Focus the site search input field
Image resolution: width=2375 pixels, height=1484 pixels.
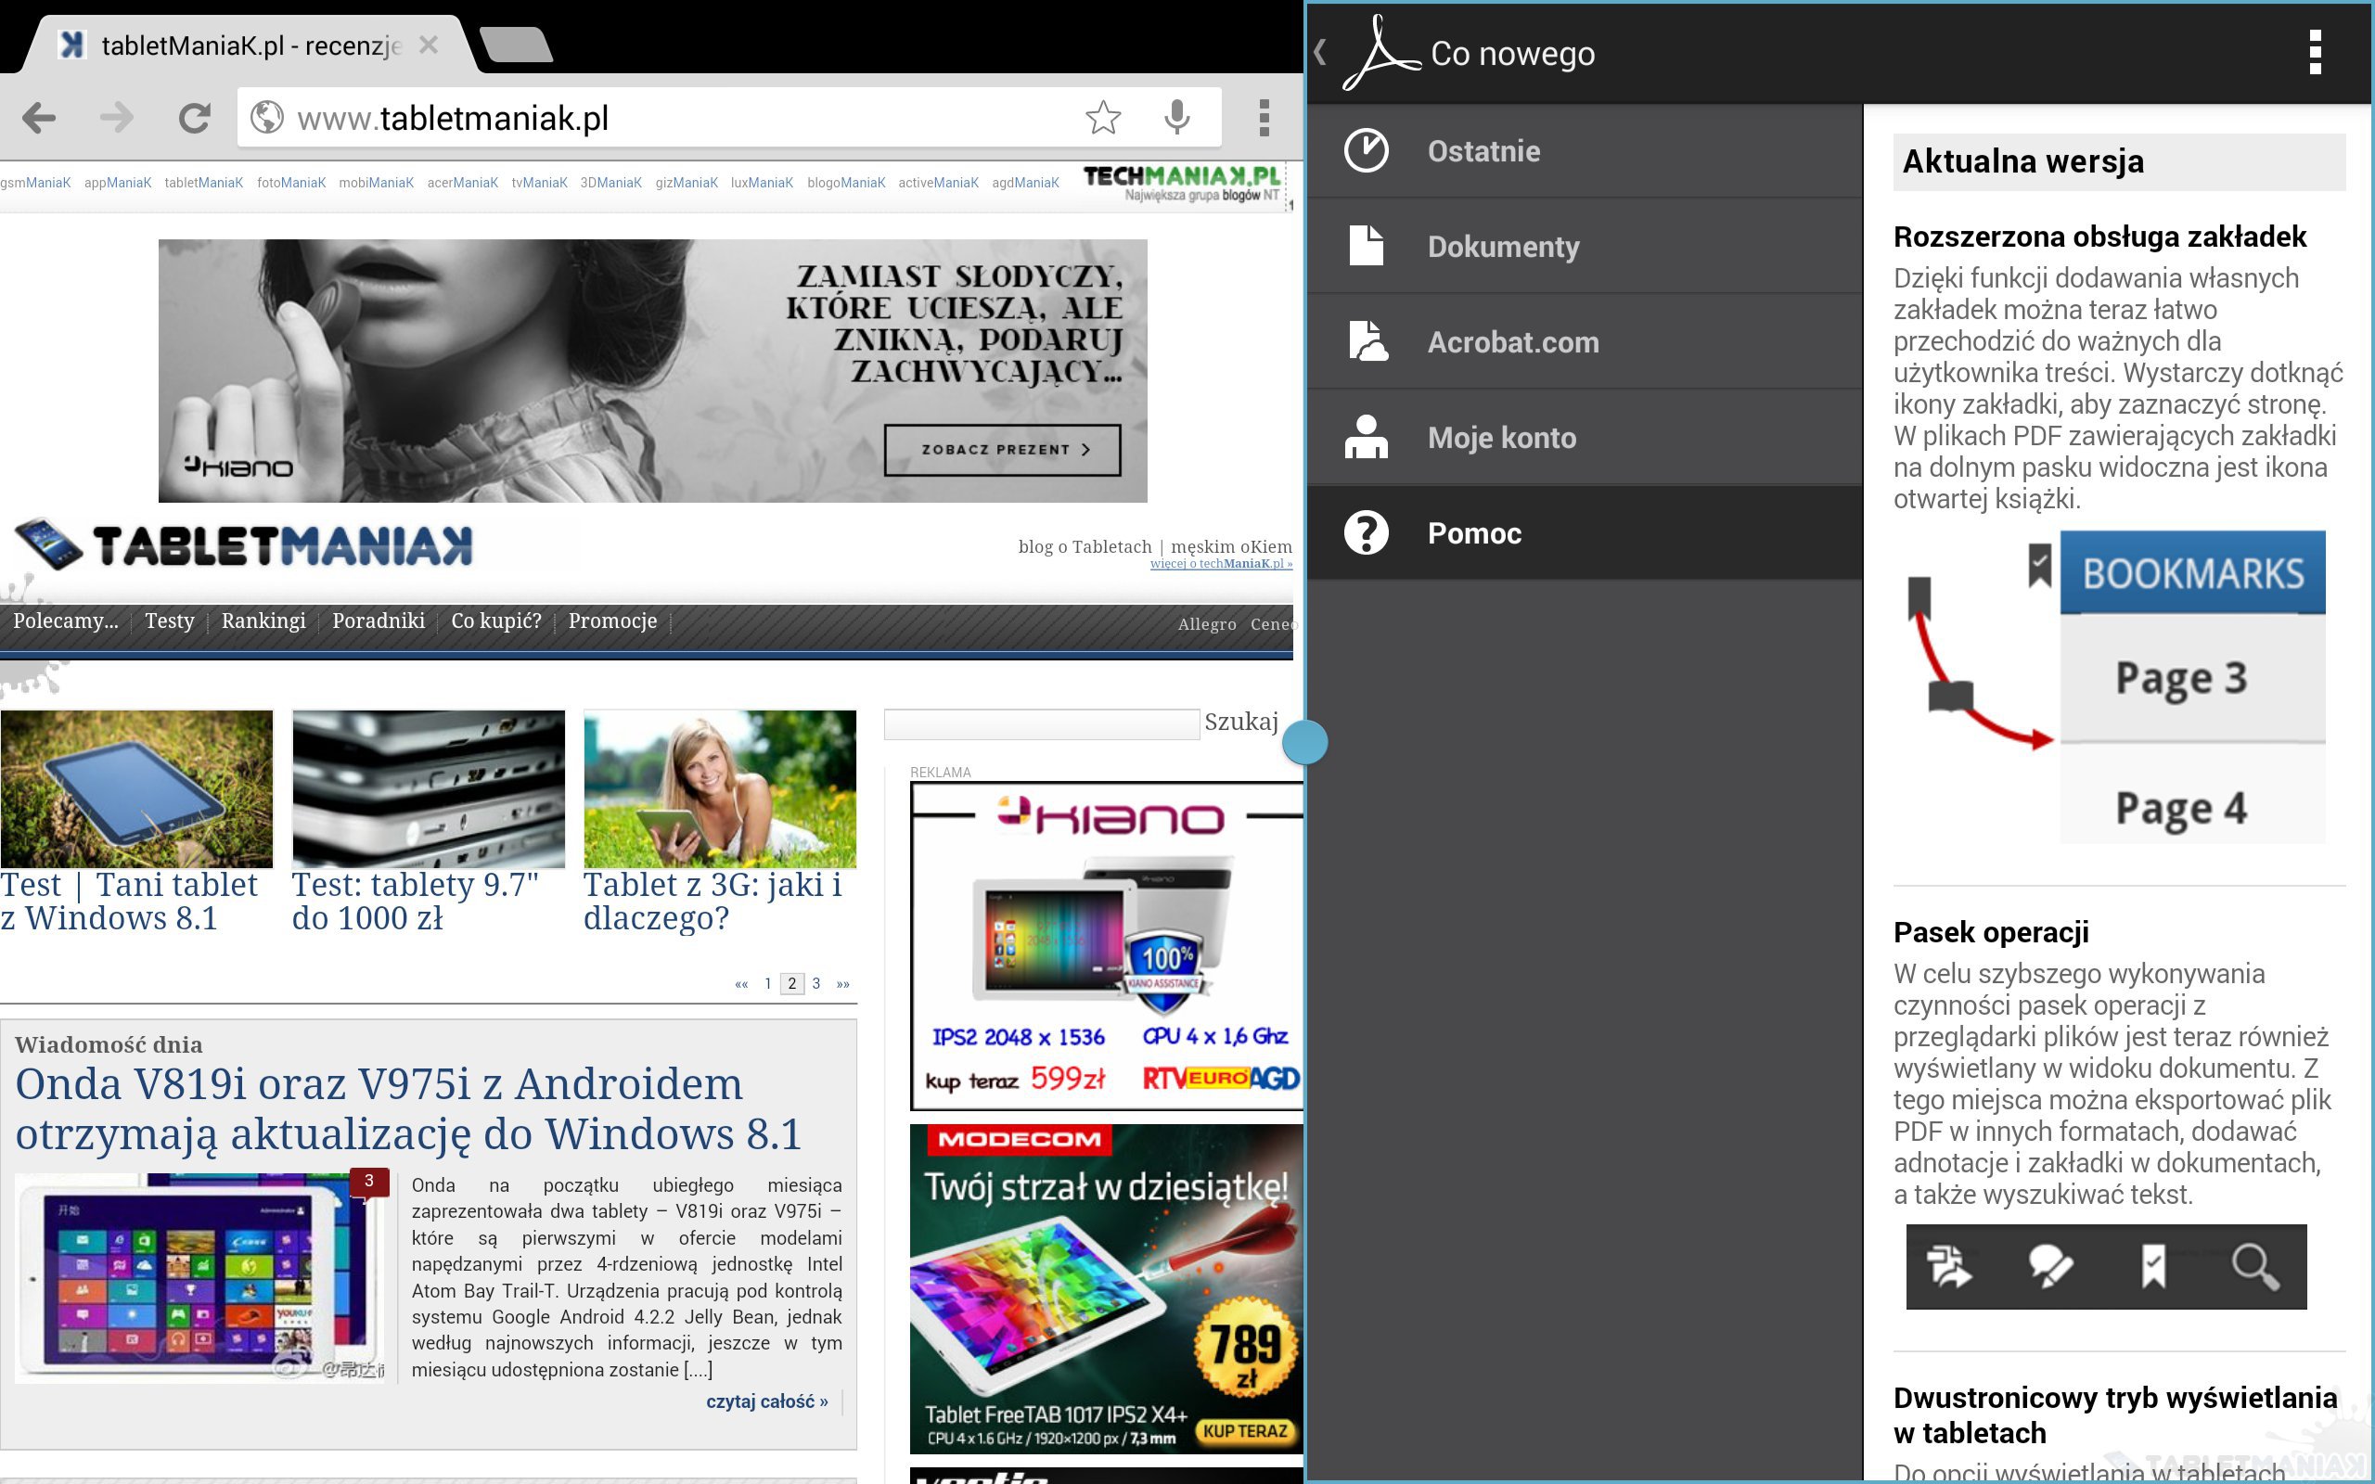(x=1040, y=723)
